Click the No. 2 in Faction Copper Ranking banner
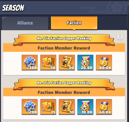Screen dimensions: 129x122 [64, 83]
